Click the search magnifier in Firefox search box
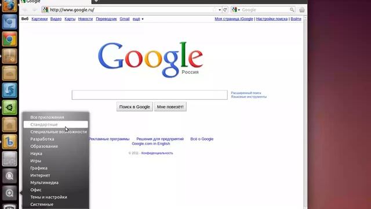The image size is (371, 209). point(292,10)
